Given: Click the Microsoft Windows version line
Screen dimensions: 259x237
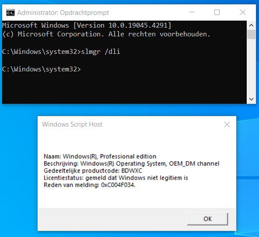Looking at the screenshot, I should coord(87,25).
